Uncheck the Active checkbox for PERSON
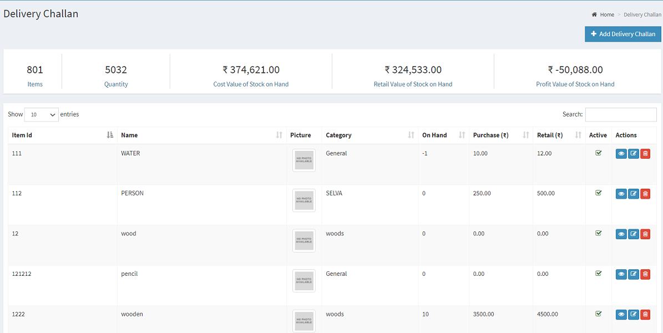663x333 pixels. tap(598, 193)
